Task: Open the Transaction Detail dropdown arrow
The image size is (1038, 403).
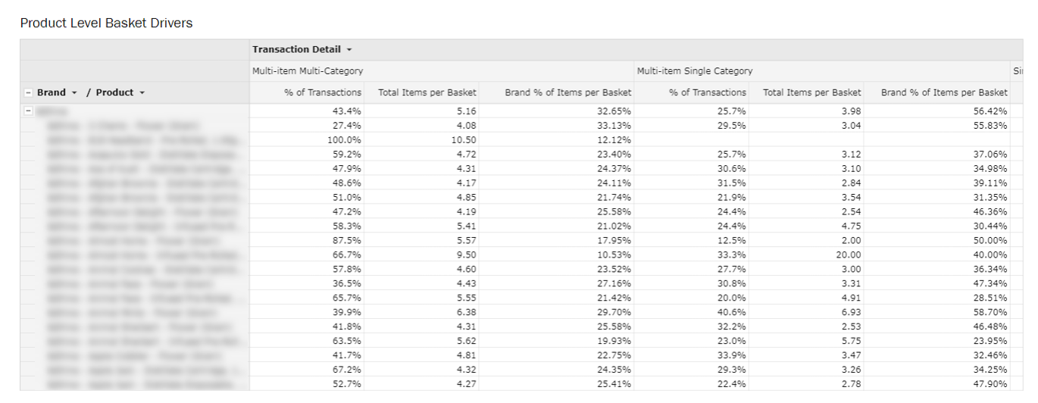Action: (x=349, y=50)
